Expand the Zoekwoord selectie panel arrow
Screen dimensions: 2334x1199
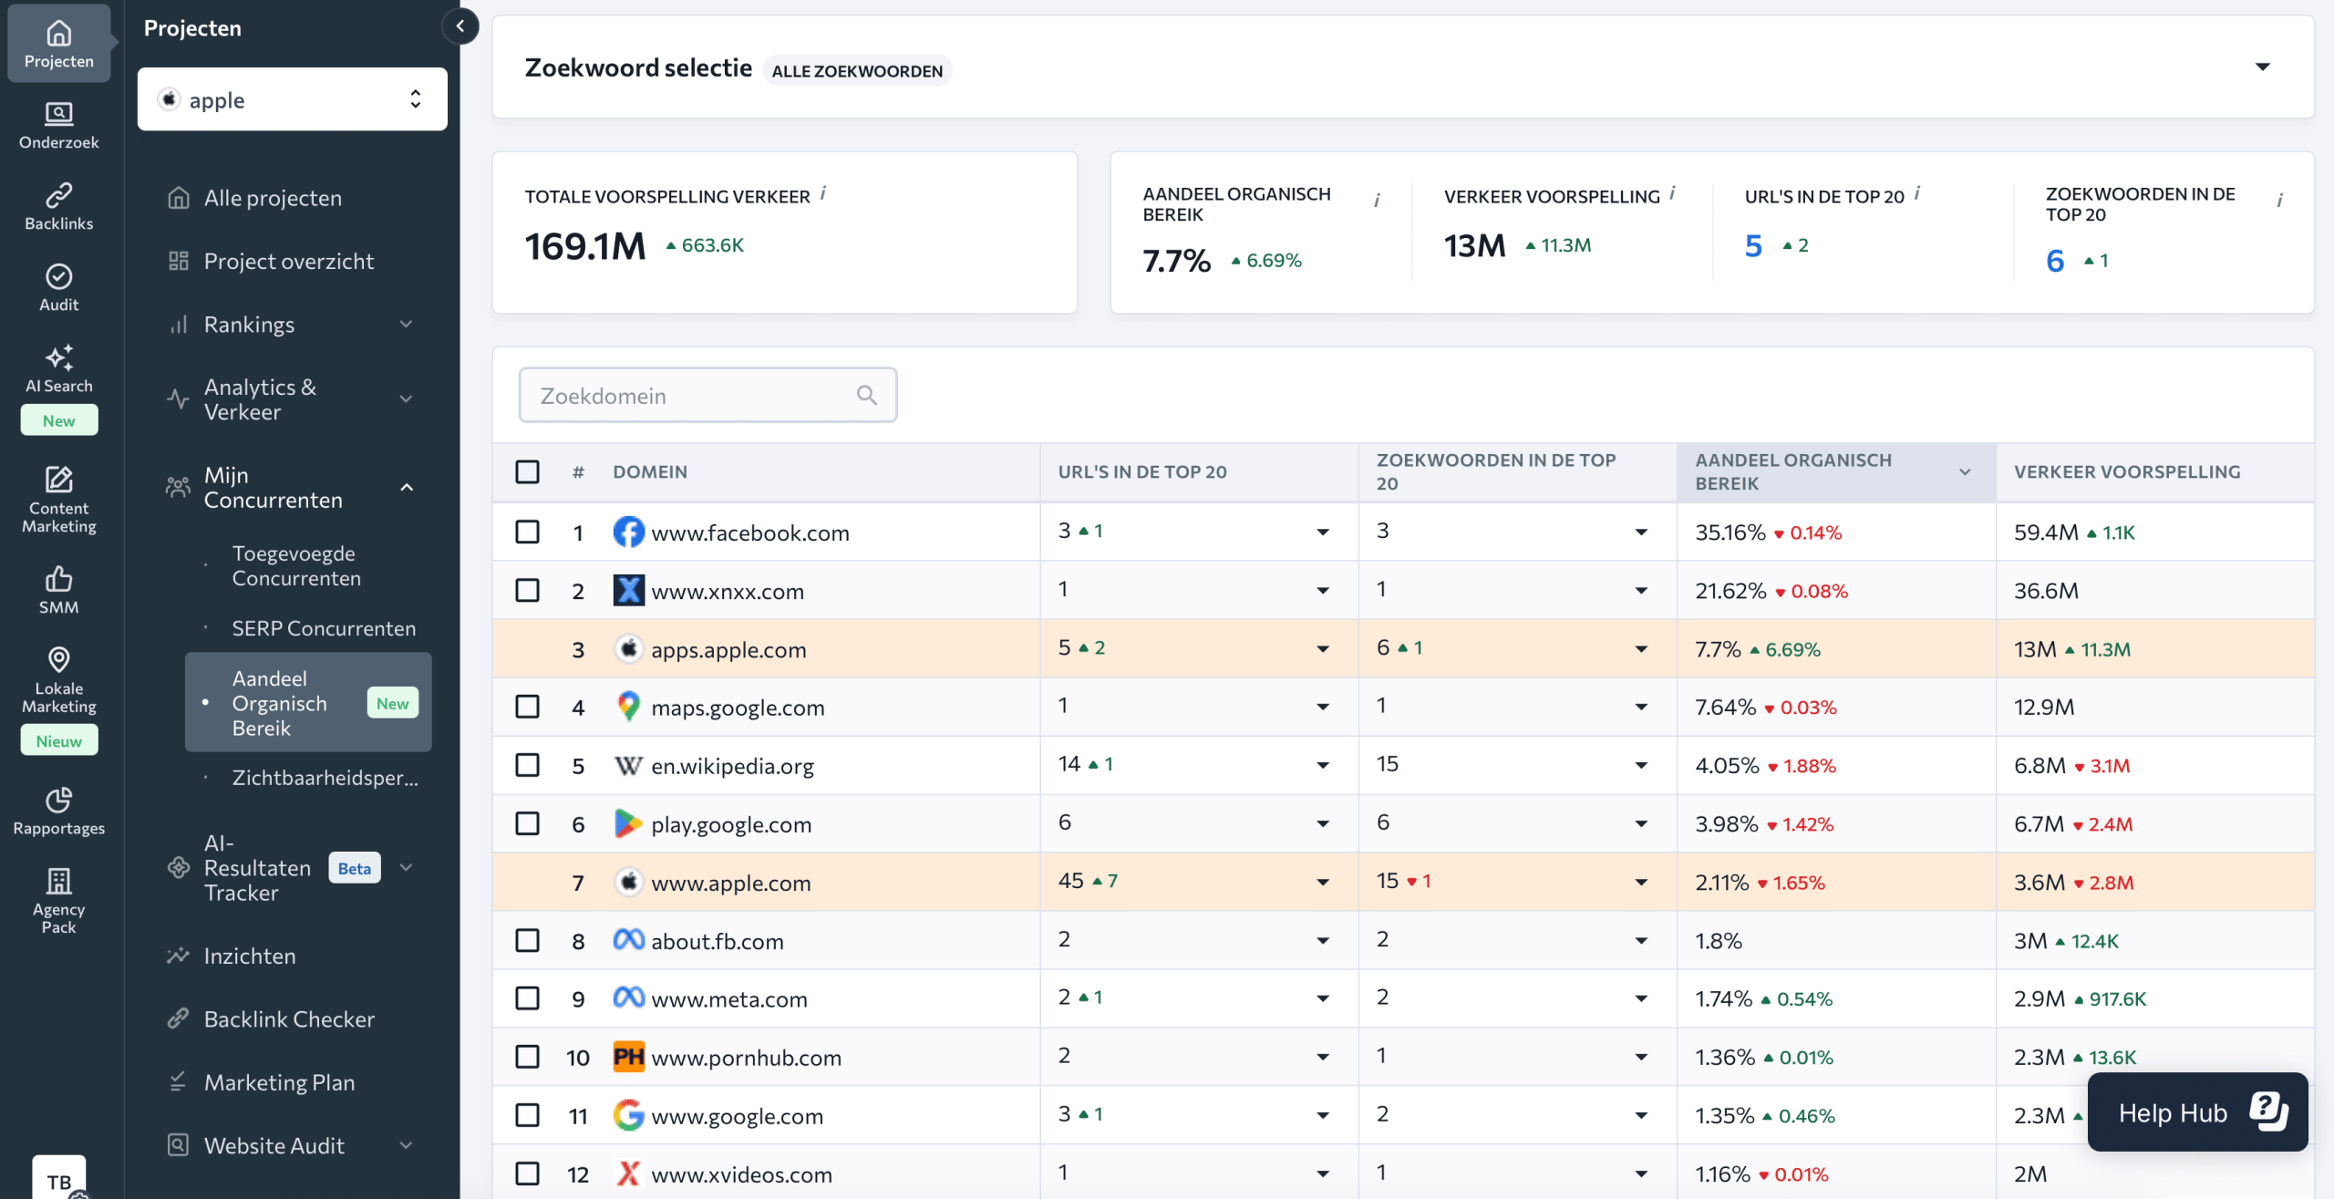pos(2262,67)
